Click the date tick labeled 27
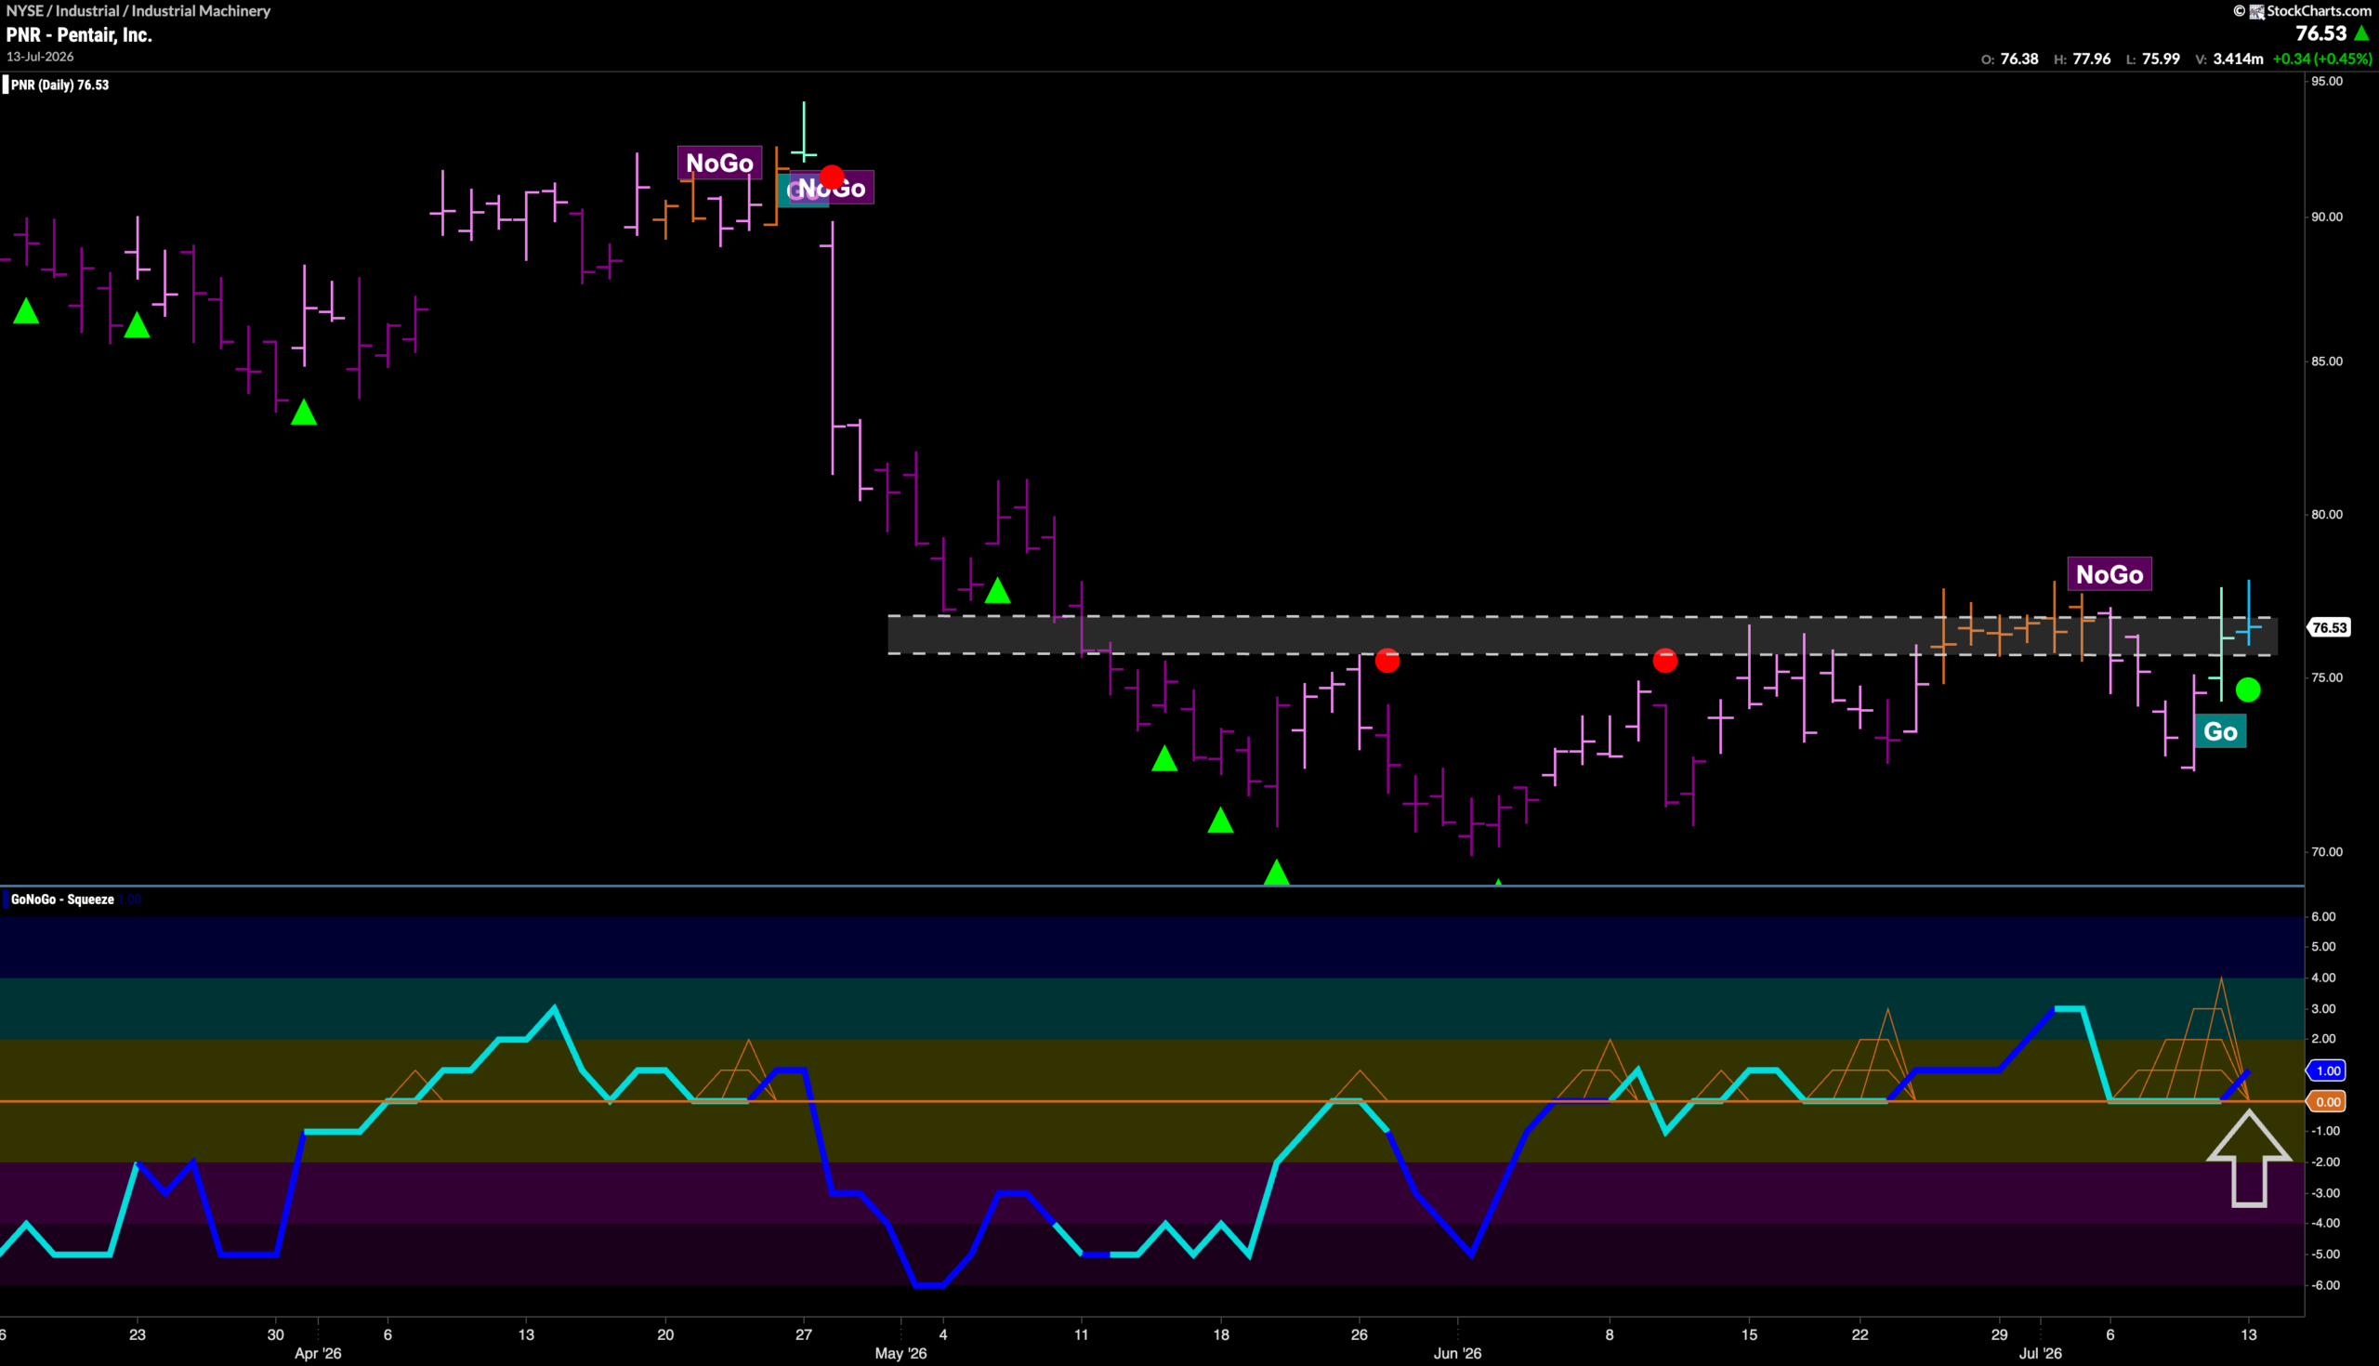The height and width of the screenshot is (1366, 2379). [804, 1334]
